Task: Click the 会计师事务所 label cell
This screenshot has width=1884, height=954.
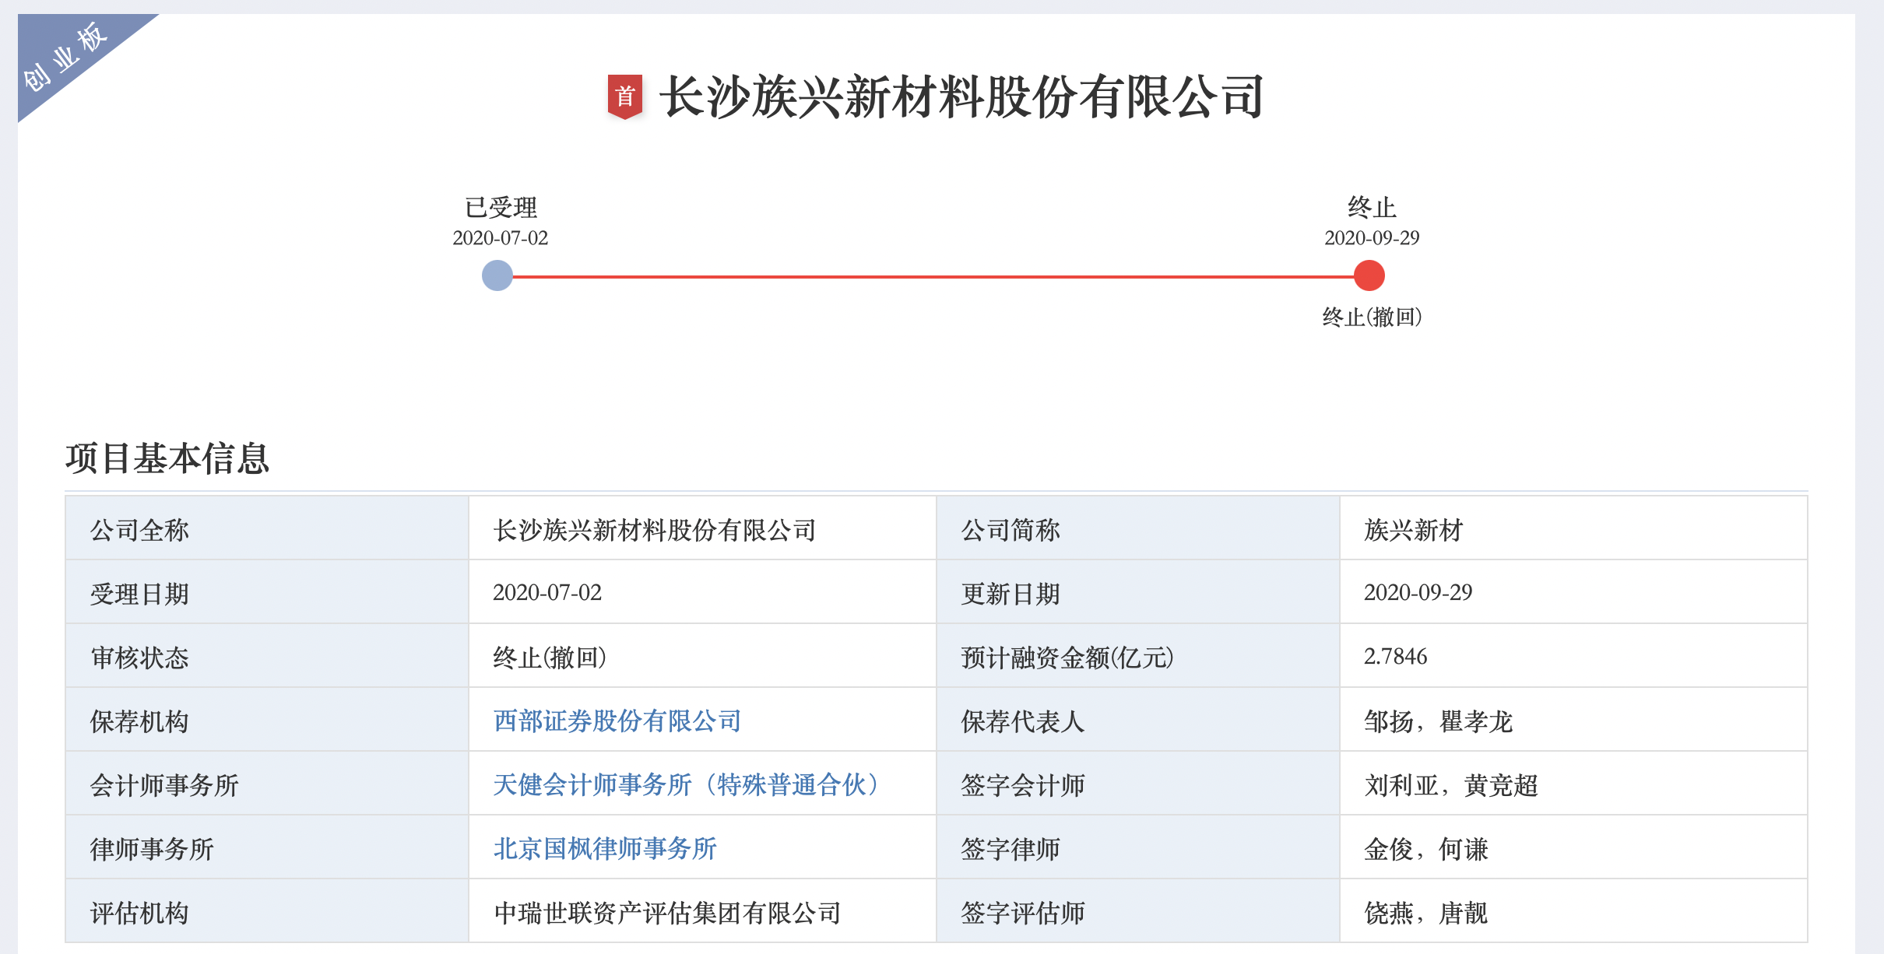Action: [267, 783]
